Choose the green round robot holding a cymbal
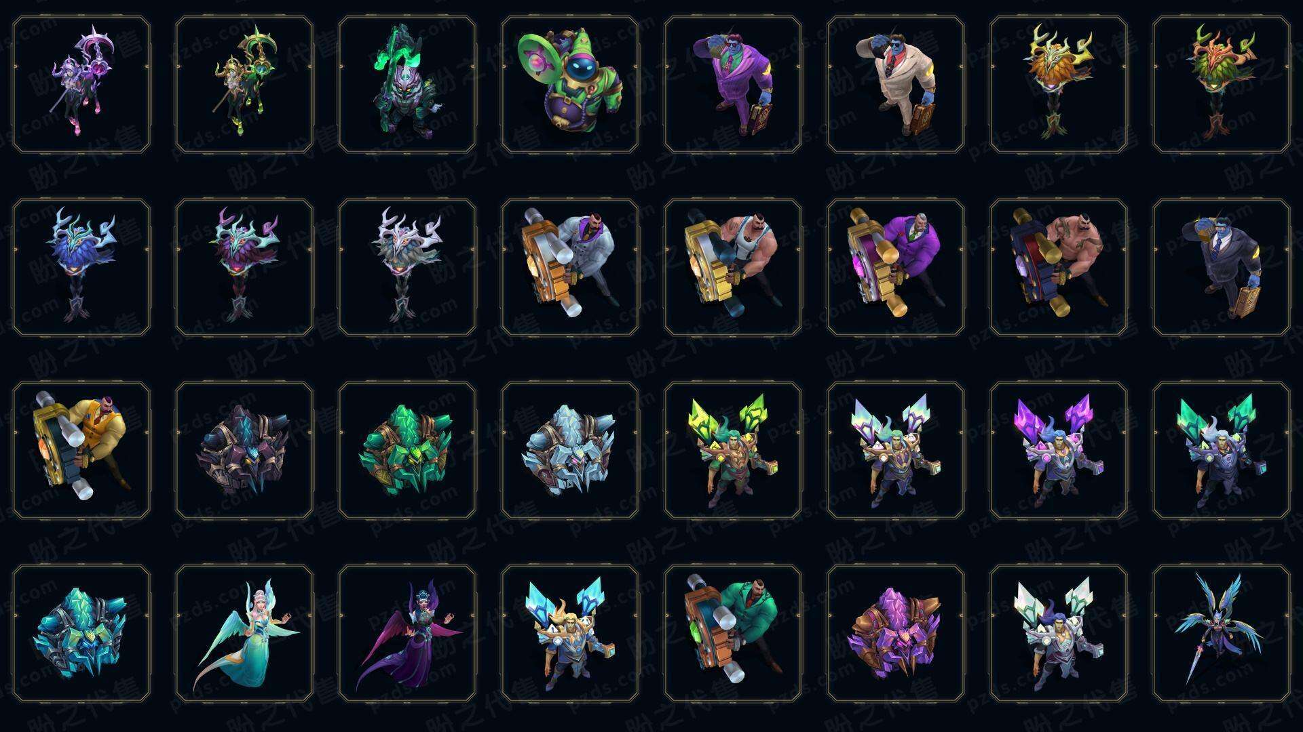1303x732 pixels. [x=570, y=85]
